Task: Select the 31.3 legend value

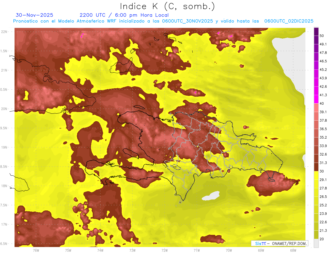Action: point(323,163)
